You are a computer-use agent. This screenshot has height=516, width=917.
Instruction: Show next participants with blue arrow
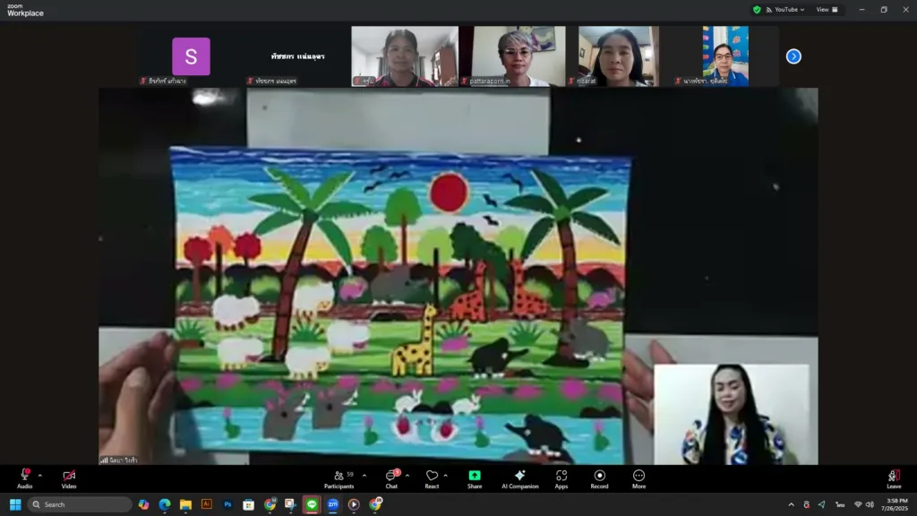pyautogui.click(x=793, y=56)
